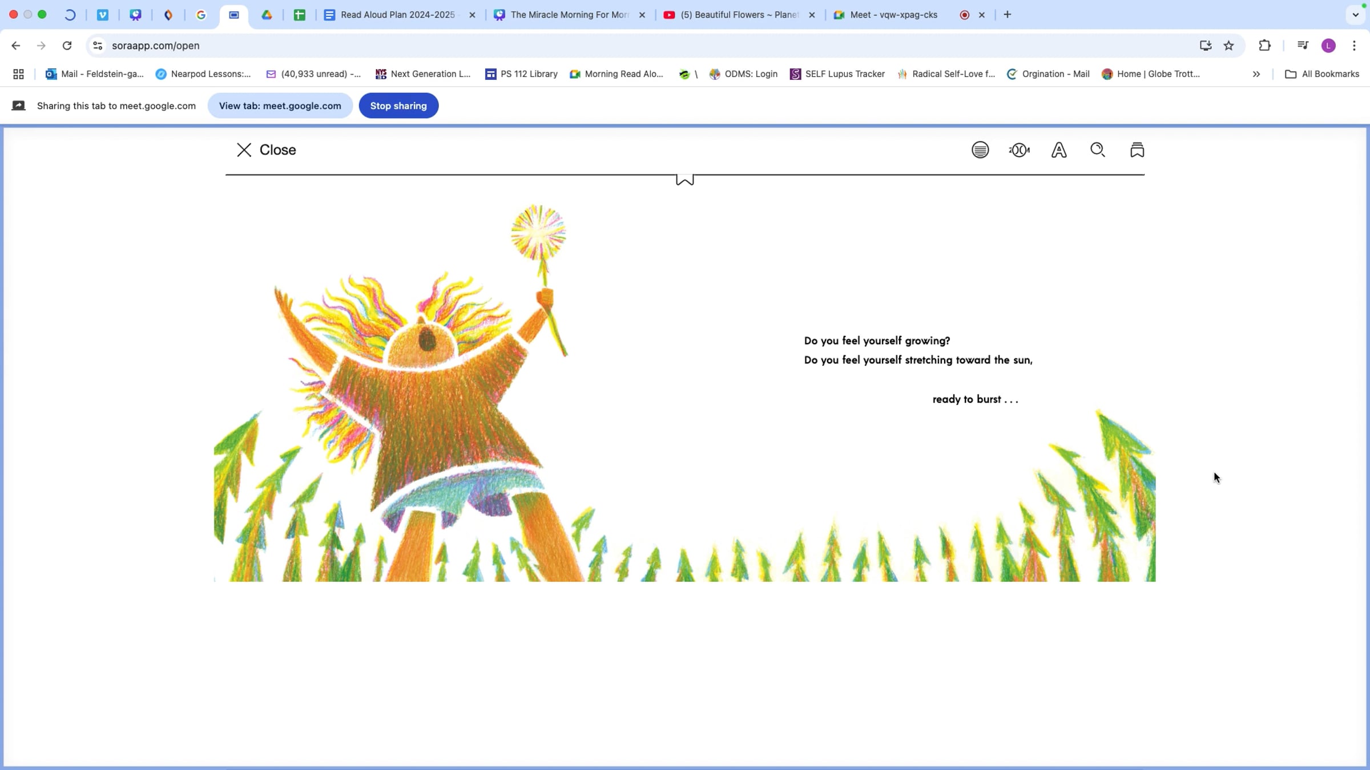Reload the soraapp.com page

coord(67,46)
